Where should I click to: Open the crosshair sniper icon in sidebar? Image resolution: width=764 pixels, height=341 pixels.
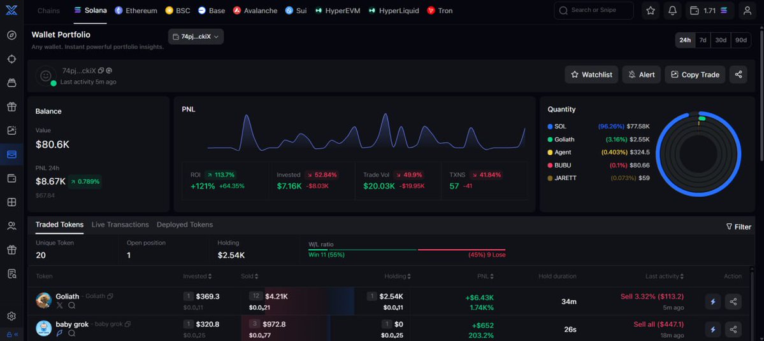[11, 59]
